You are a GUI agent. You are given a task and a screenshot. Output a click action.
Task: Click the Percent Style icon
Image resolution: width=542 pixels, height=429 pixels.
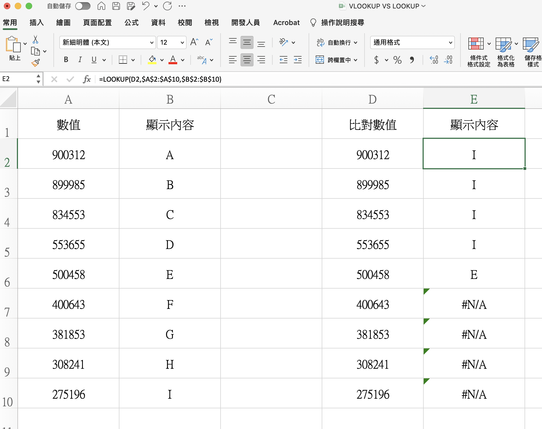click(x=397, y=60)
